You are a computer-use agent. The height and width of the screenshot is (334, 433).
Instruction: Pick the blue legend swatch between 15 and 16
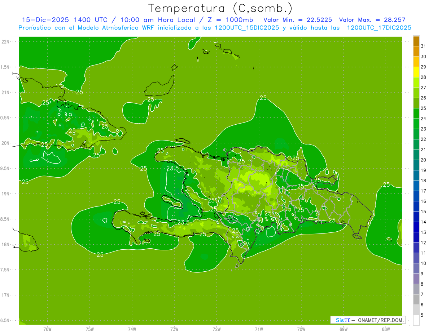[x=416, y=206]
